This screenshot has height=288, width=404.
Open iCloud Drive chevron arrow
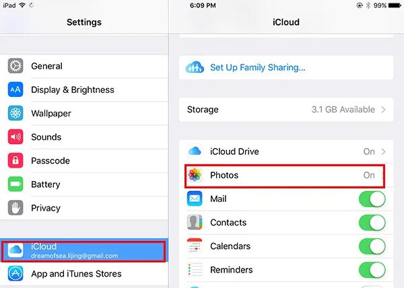[383, 151]
